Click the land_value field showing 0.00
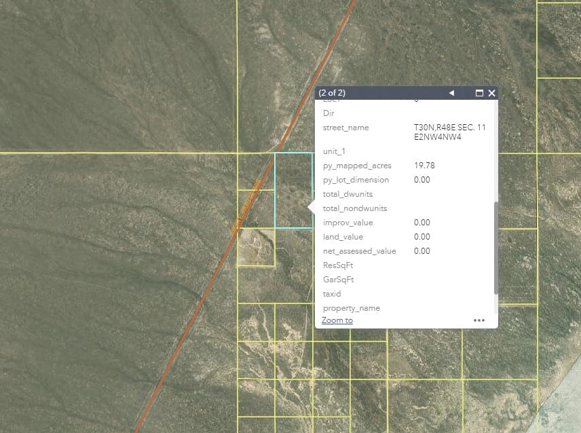This screenshot has width=581, height=433. (421, 236)
